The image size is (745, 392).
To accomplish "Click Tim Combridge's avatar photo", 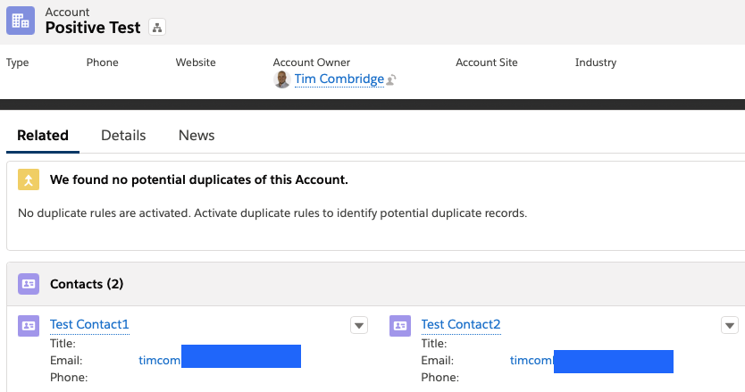I will pos(281,79).
